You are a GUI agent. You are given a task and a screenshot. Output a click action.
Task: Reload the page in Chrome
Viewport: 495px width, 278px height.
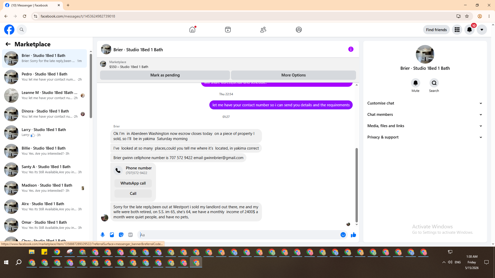click(24, 16)
